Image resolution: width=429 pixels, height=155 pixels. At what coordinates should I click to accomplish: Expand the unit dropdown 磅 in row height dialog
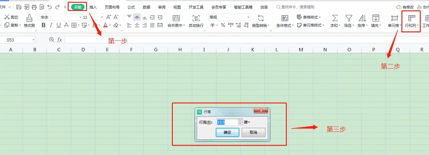pyautogui.click(x=247, y=122)
